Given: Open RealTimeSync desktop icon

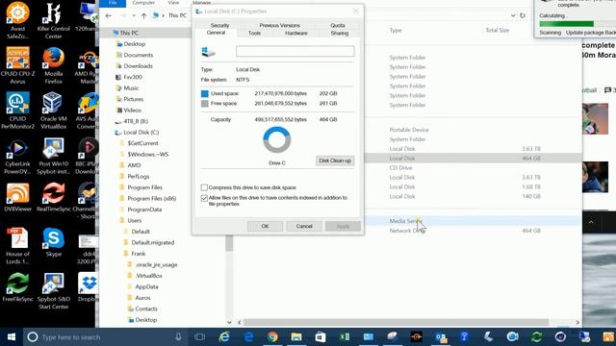Looking at the screenshot, I should click(54, 197).
